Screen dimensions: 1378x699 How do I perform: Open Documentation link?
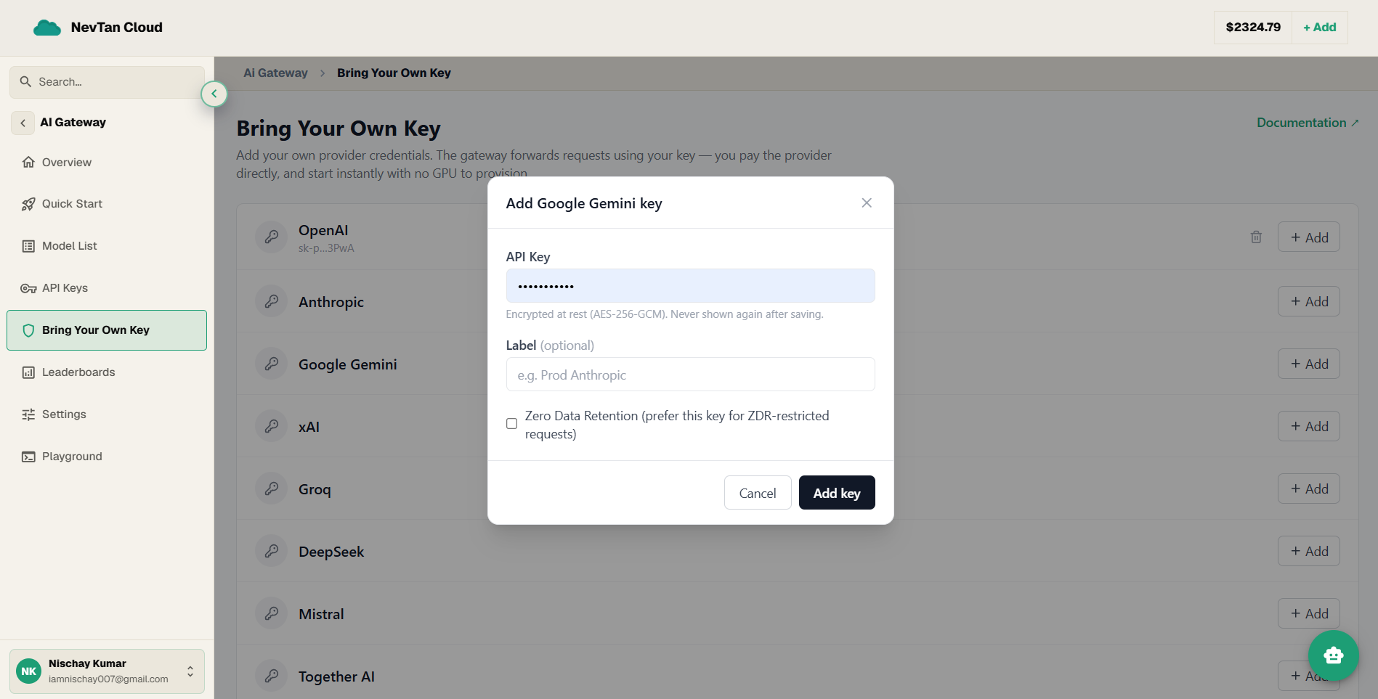pyautogui.click(x=1308, y=123)
